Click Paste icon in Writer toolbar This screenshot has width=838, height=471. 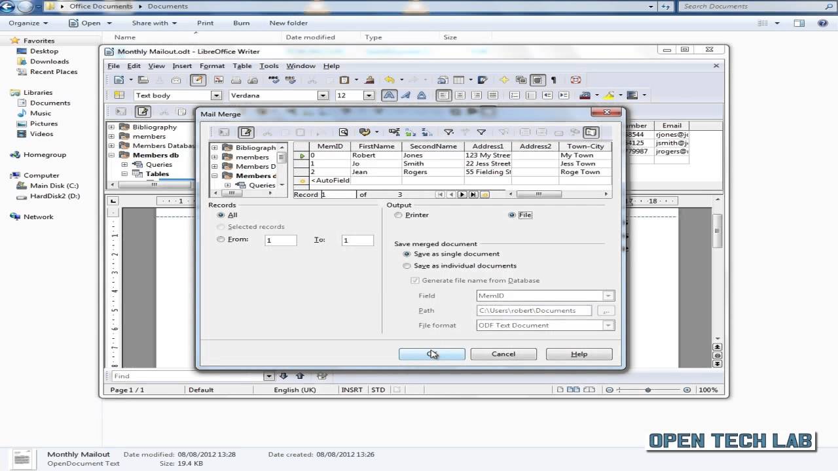tap(344, 80)
